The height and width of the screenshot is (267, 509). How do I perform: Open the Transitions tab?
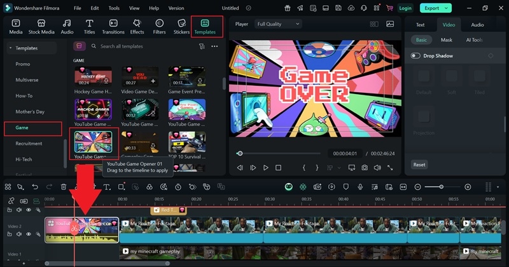tap(113, 27)
